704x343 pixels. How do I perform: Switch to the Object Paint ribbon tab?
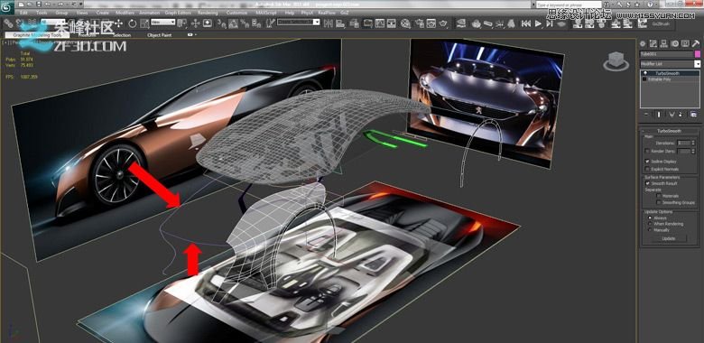tap(160, 35)
